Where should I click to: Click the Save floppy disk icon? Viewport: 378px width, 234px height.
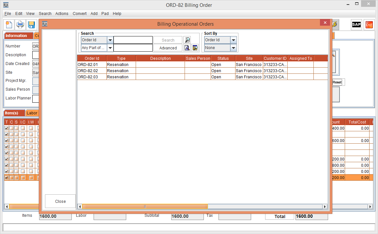coord(31,25)
